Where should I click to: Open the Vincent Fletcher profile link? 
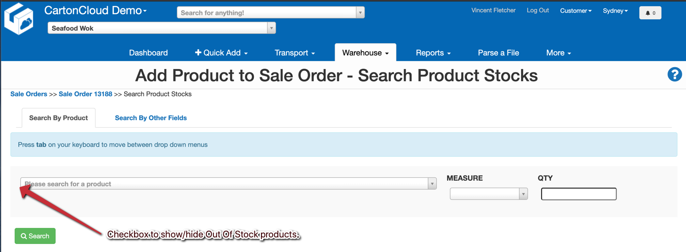pos(493,10)
